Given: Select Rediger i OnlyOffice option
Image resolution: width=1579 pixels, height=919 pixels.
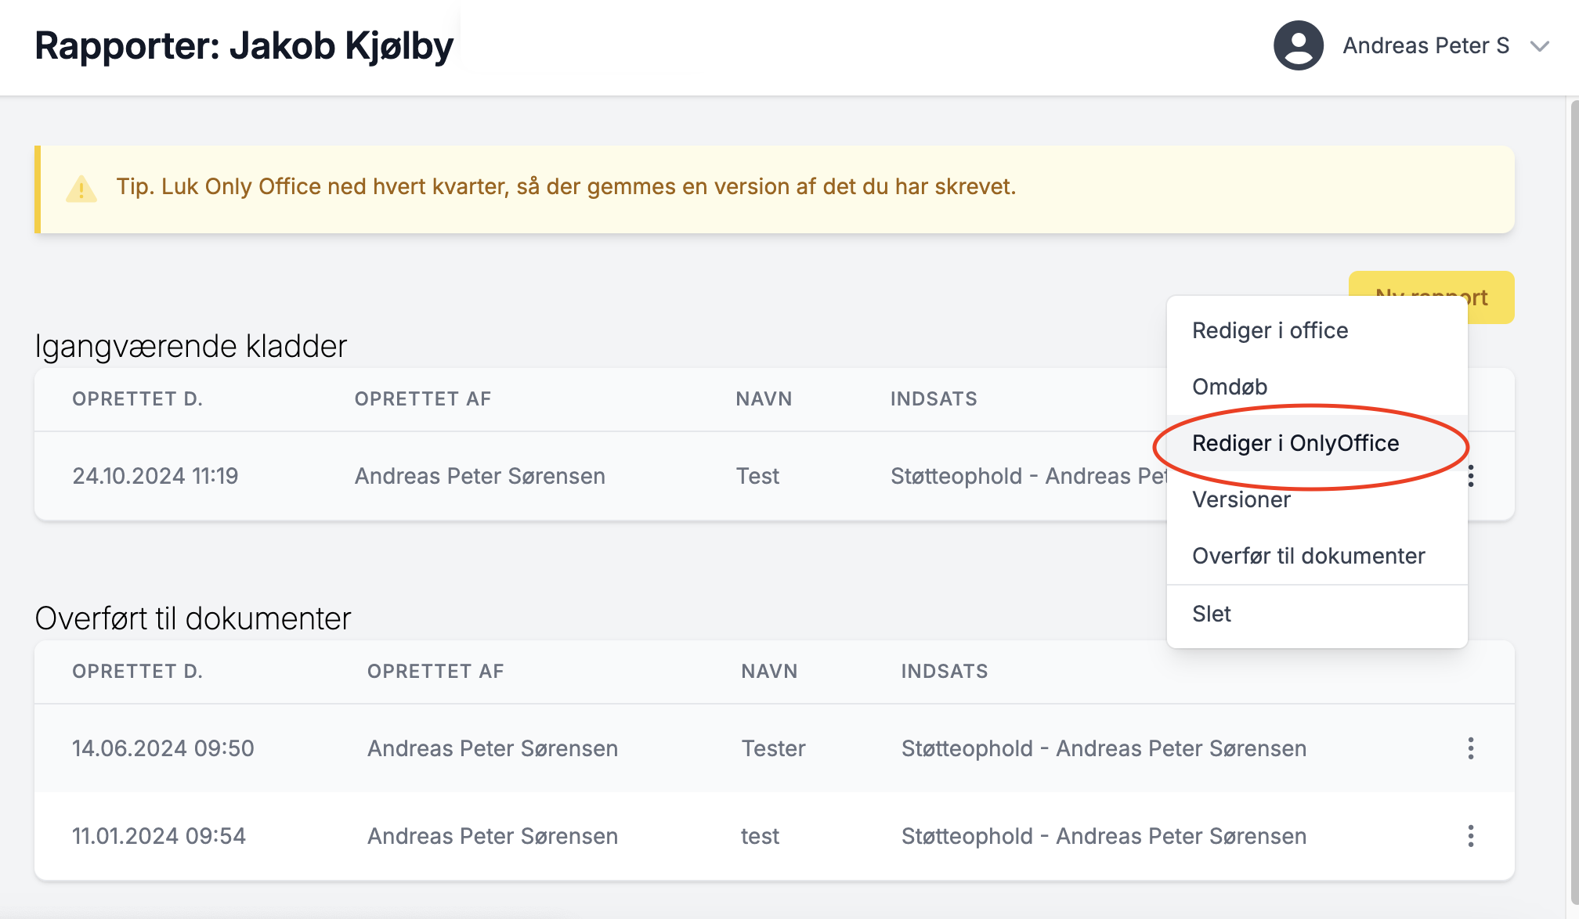Looking at the screenshot, I should tap(1295, 443).
